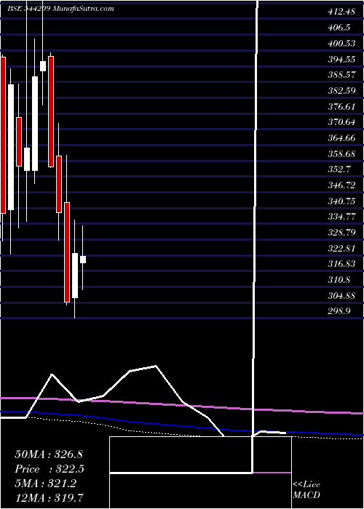Click the last small white candlestick body
This screenshot has width=364, height=509.
coord(83,260)
